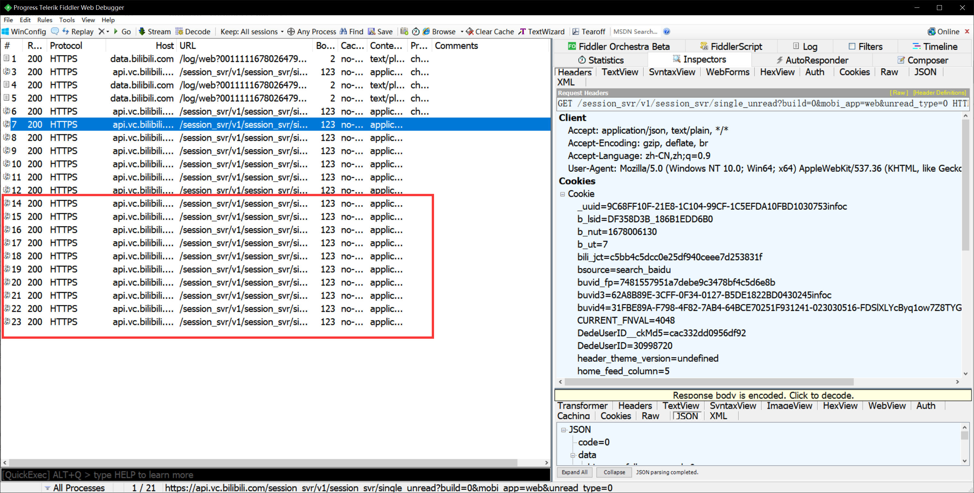Open the TextWizard tool

[x=542, y=32]
